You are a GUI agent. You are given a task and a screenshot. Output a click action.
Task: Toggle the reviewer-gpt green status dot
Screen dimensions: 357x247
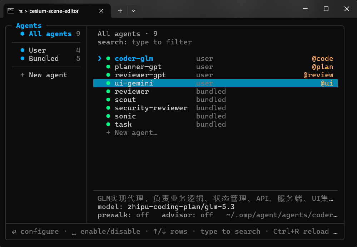pyautogui.click(x=108, y=75)
